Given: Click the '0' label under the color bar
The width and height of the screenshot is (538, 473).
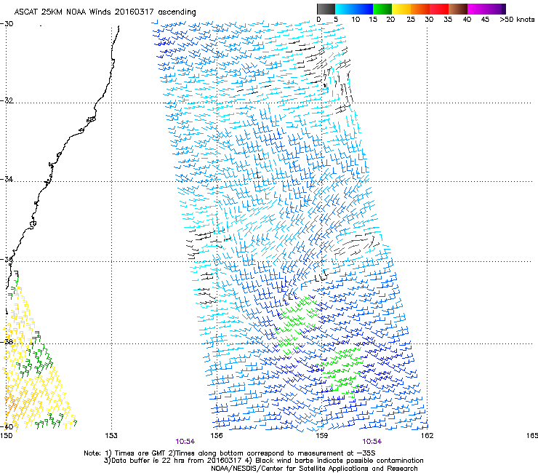Looking at the screenshot, I should click(x=318, y=20).
